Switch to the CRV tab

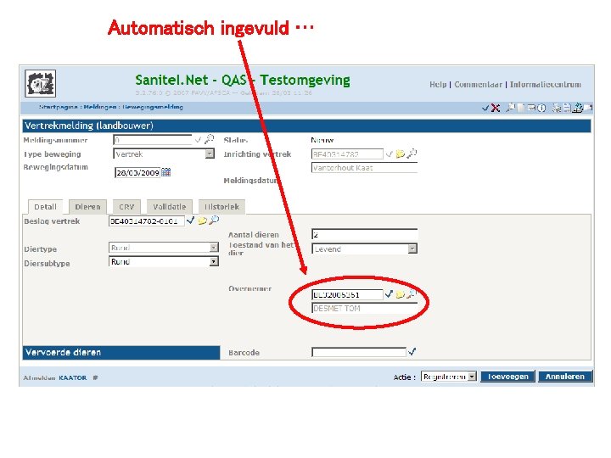(126, 207)
